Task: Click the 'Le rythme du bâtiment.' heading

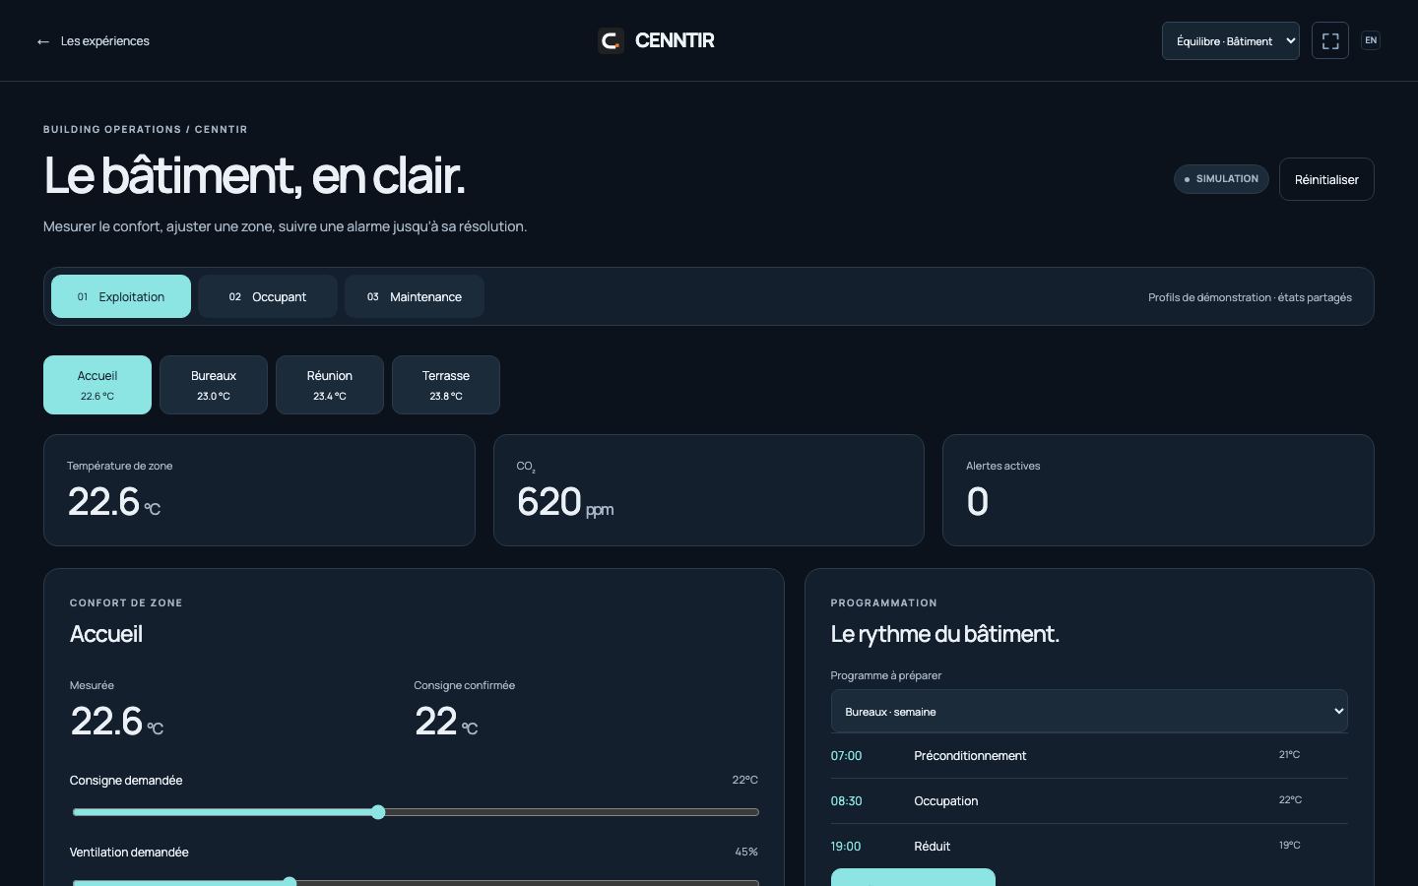Action: [945, 634]
